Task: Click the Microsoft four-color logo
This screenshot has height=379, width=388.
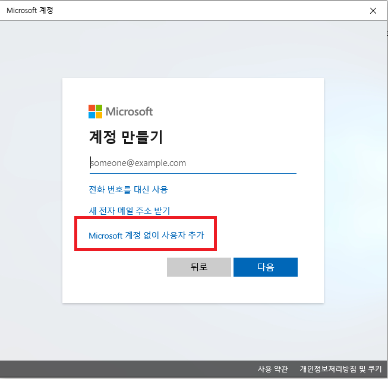Action: pos(95,111)
